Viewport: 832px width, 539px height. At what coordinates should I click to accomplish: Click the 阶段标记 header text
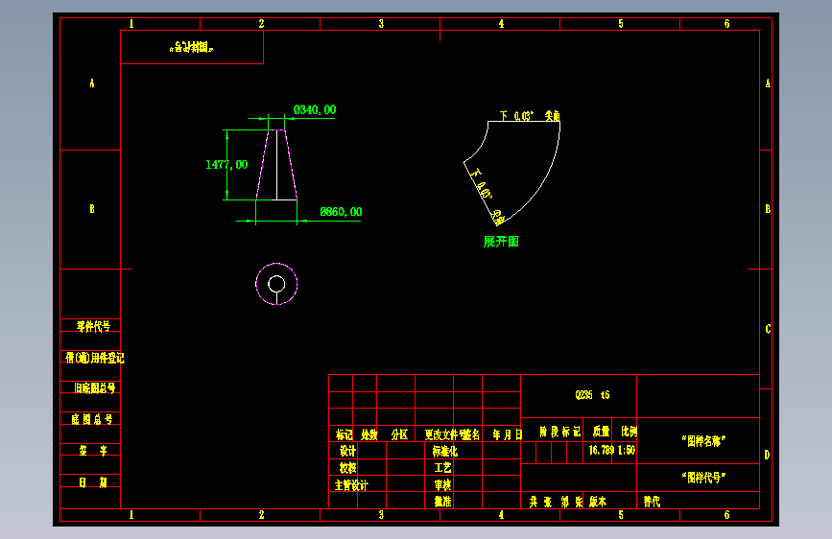(x=559, y=432)
